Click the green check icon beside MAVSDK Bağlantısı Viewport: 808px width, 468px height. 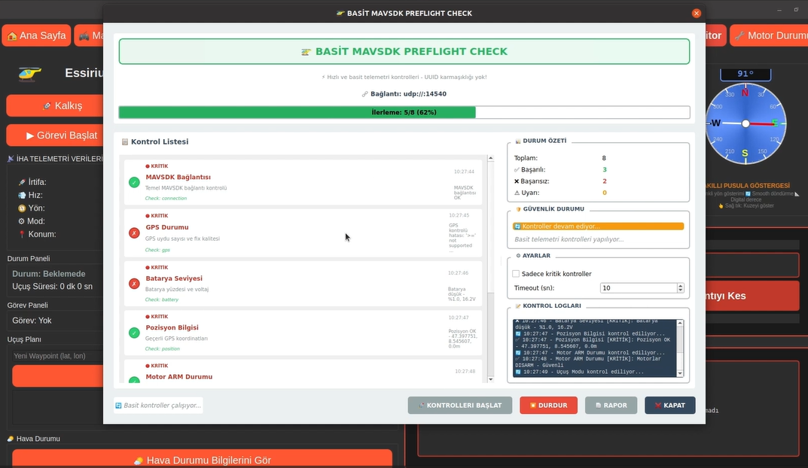point(134,182)
